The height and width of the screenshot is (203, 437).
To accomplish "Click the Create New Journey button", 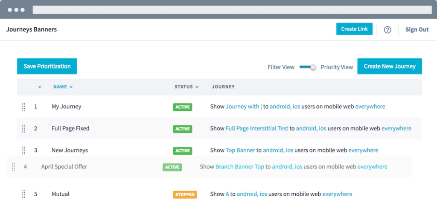I will [x=389, y=66].
